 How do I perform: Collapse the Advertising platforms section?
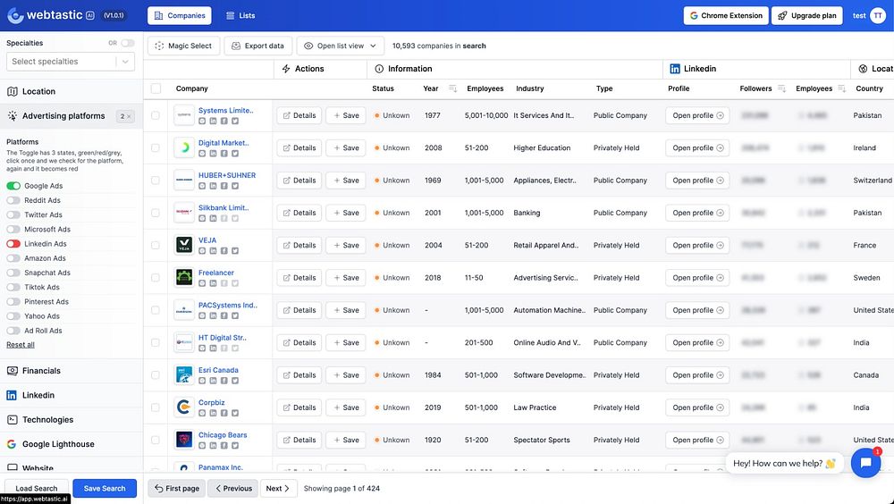pos(72,116)
